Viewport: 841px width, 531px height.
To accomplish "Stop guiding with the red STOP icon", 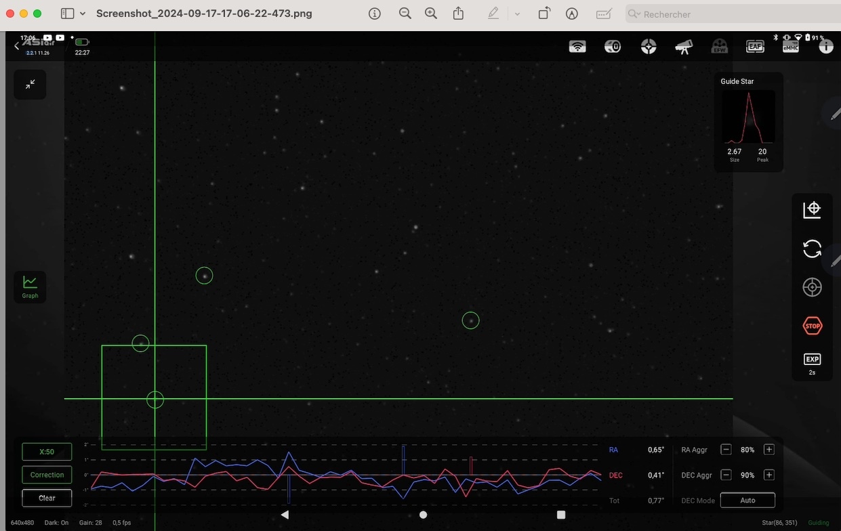I will (812, 326).
